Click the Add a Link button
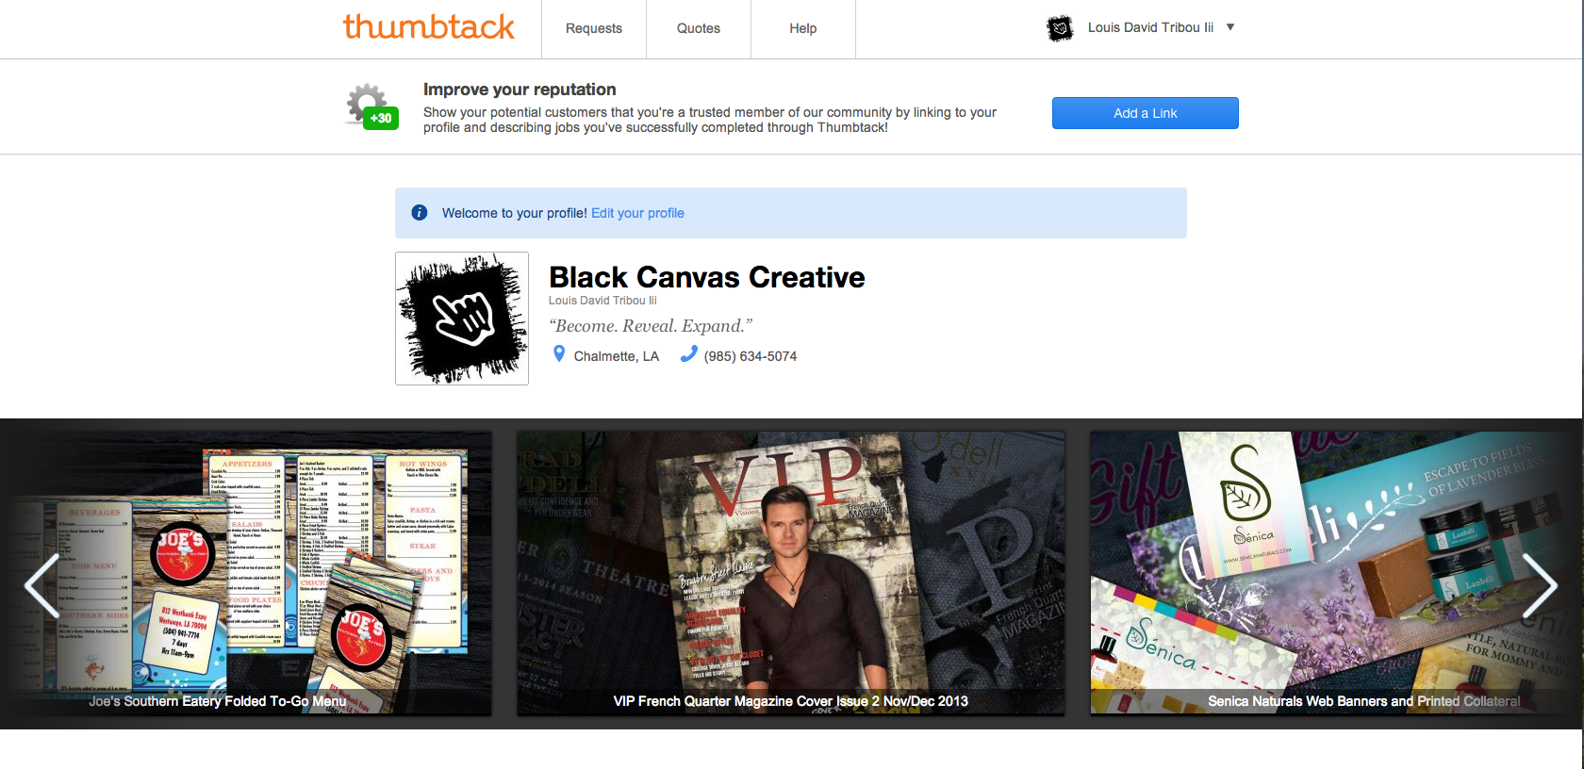The height and width of the screenshot is (769, 1584). (1146, 113)
